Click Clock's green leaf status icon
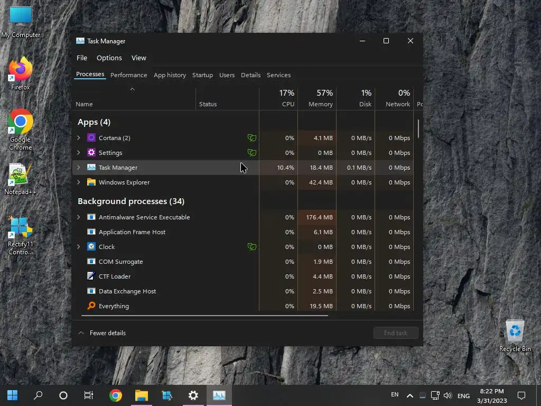541x406 pixels. pyautogui.click(x=252, y=246)
